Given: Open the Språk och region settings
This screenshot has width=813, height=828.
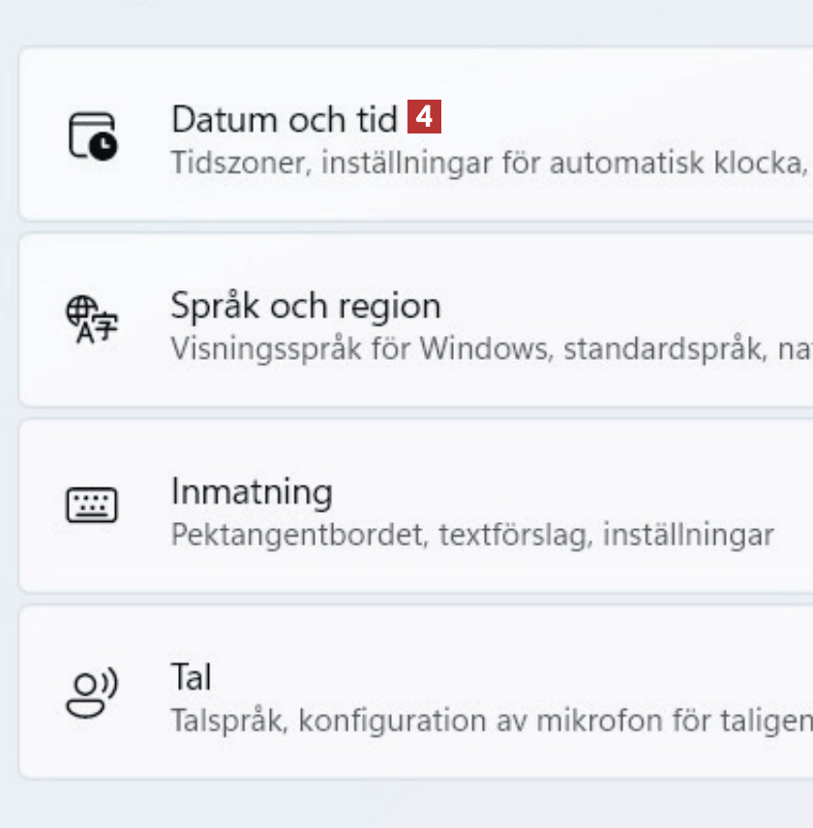Looking at the screenshot, I should click(306, 306).
